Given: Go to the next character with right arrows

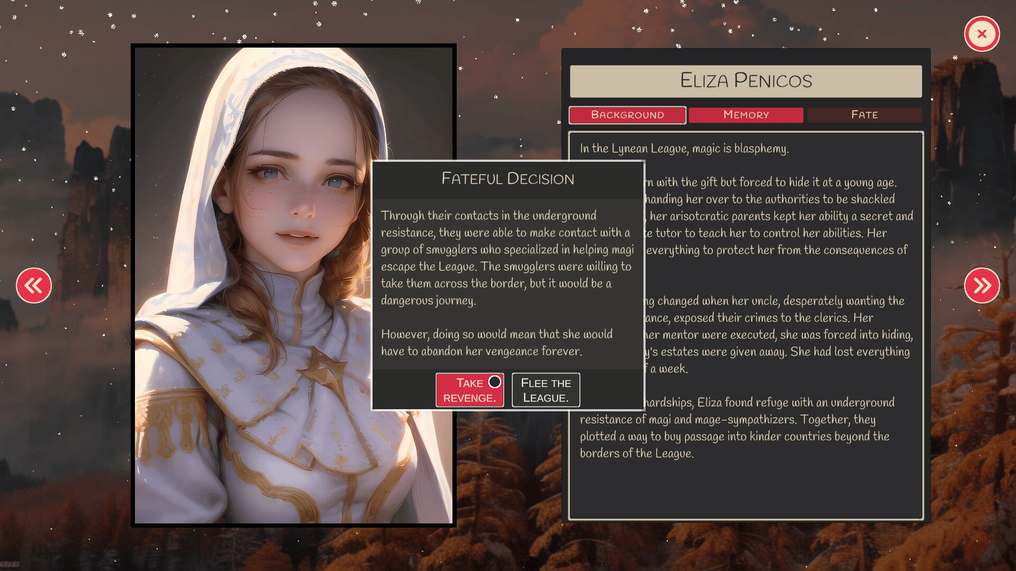Looking at the screenshot, I should [982, 285].
